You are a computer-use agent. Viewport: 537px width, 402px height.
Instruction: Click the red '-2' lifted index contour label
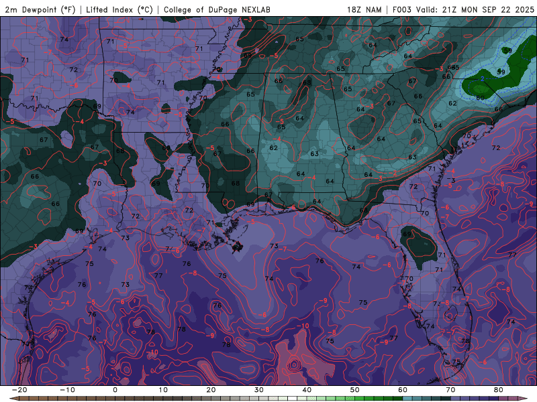tap(394, 174)
